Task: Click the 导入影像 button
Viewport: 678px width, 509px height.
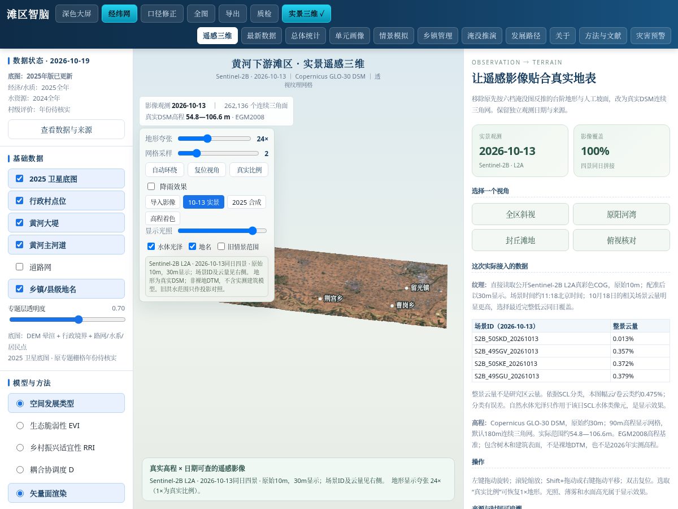Action: coord(163,202)
